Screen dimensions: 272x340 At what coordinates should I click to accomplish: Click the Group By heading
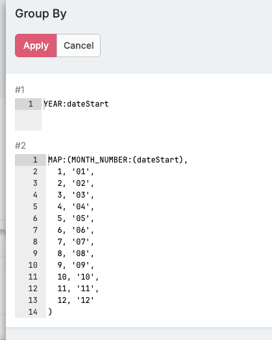coord(41,14)
